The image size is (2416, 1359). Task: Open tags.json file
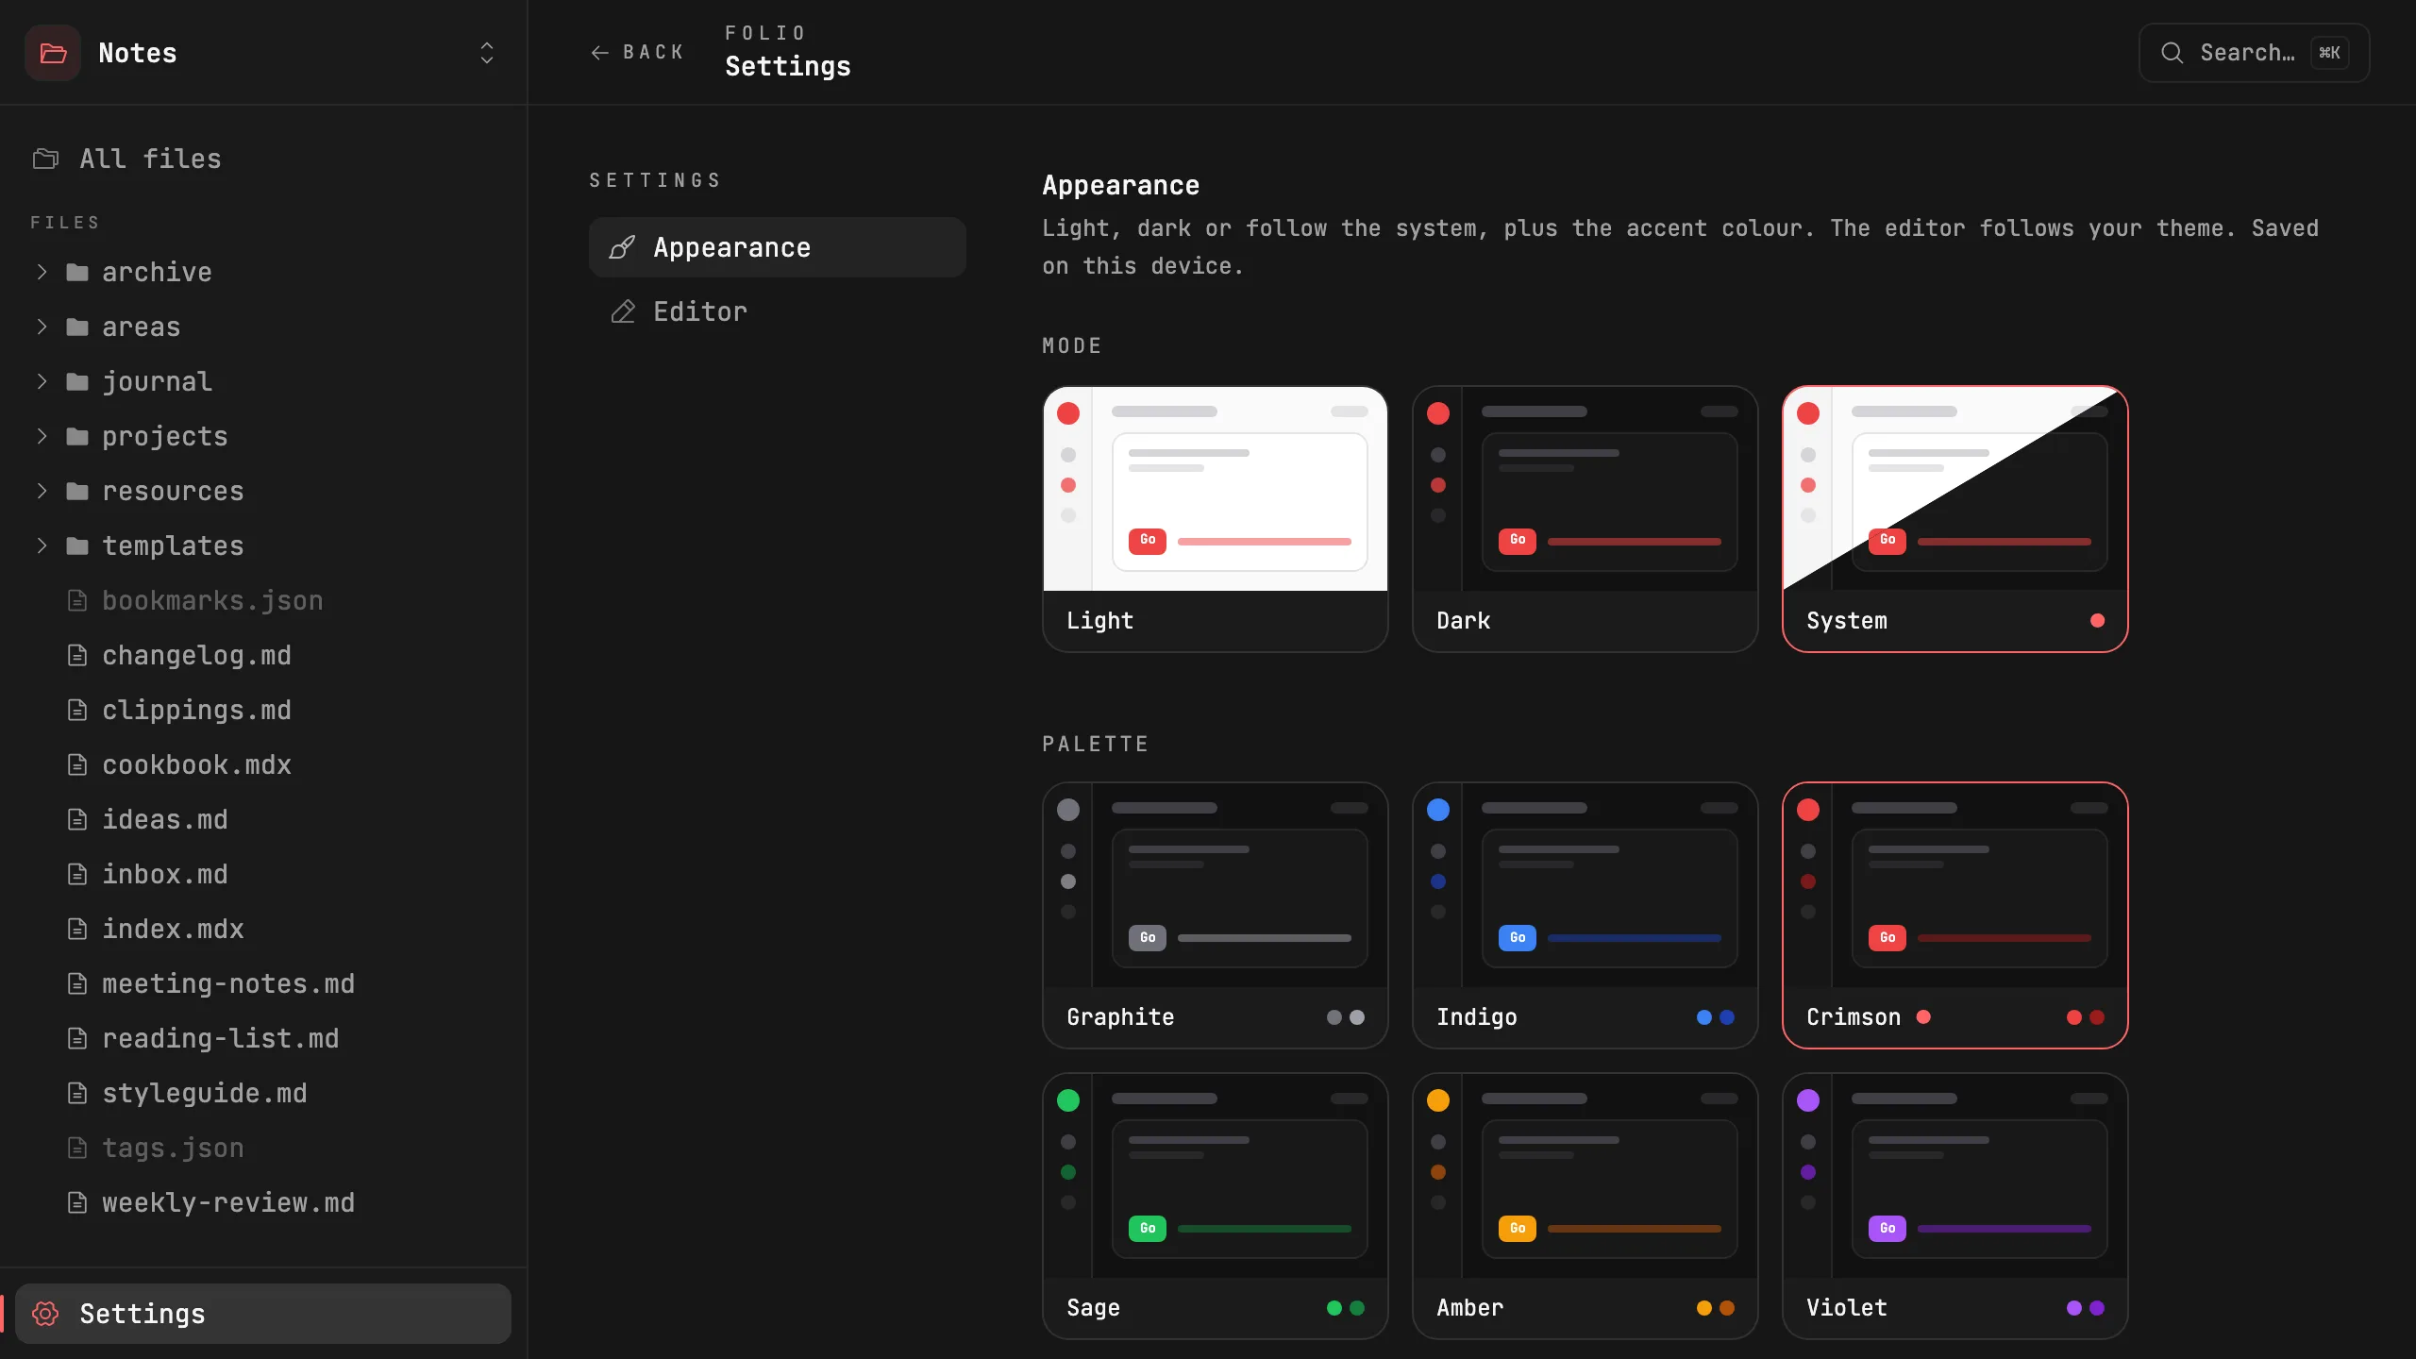pos(263,1148)
